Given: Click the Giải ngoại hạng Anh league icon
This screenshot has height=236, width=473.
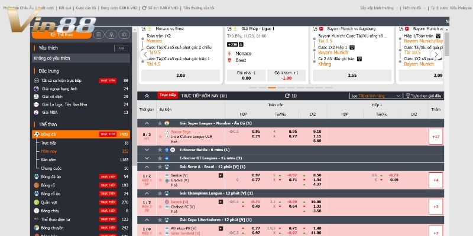Looking at the screenshot, I should click(x=36, y=89).
